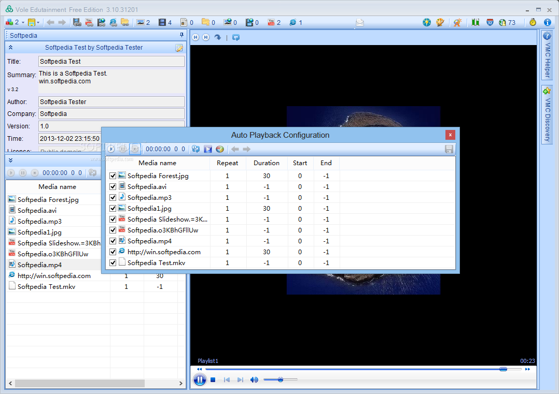Click the blue shield 32 icon

pyautogui.click(x=490, y=22)
